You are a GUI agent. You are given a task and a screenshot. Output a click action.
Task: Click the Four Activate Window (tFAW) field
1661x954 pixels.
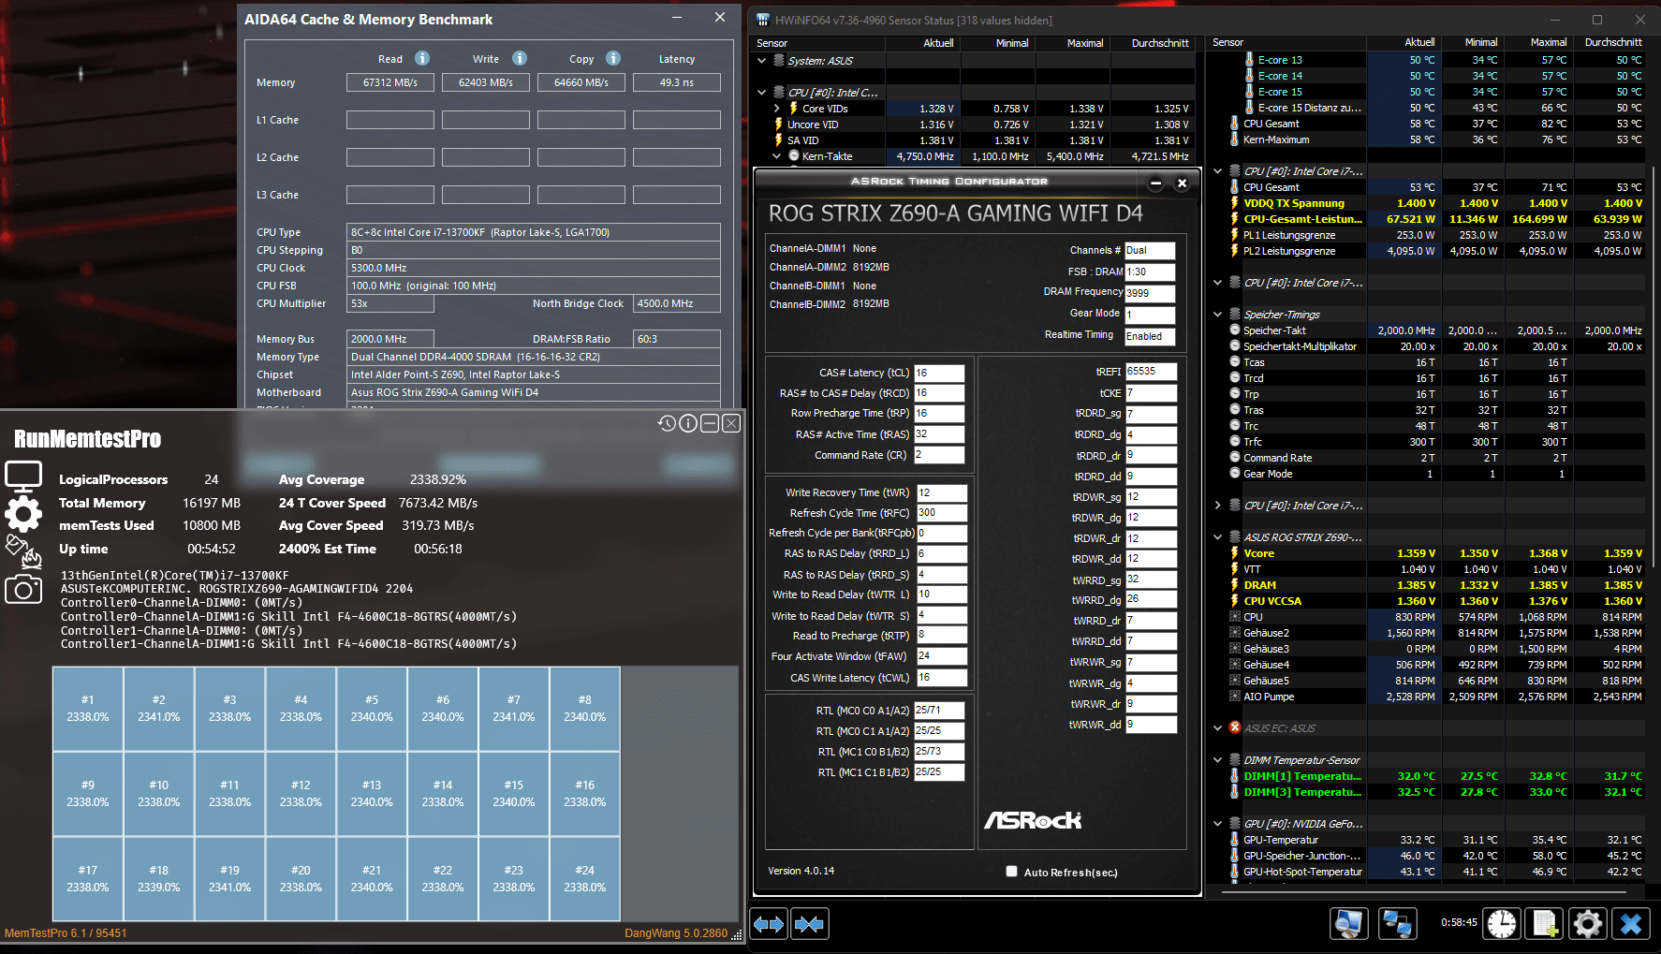click(942, 656)
